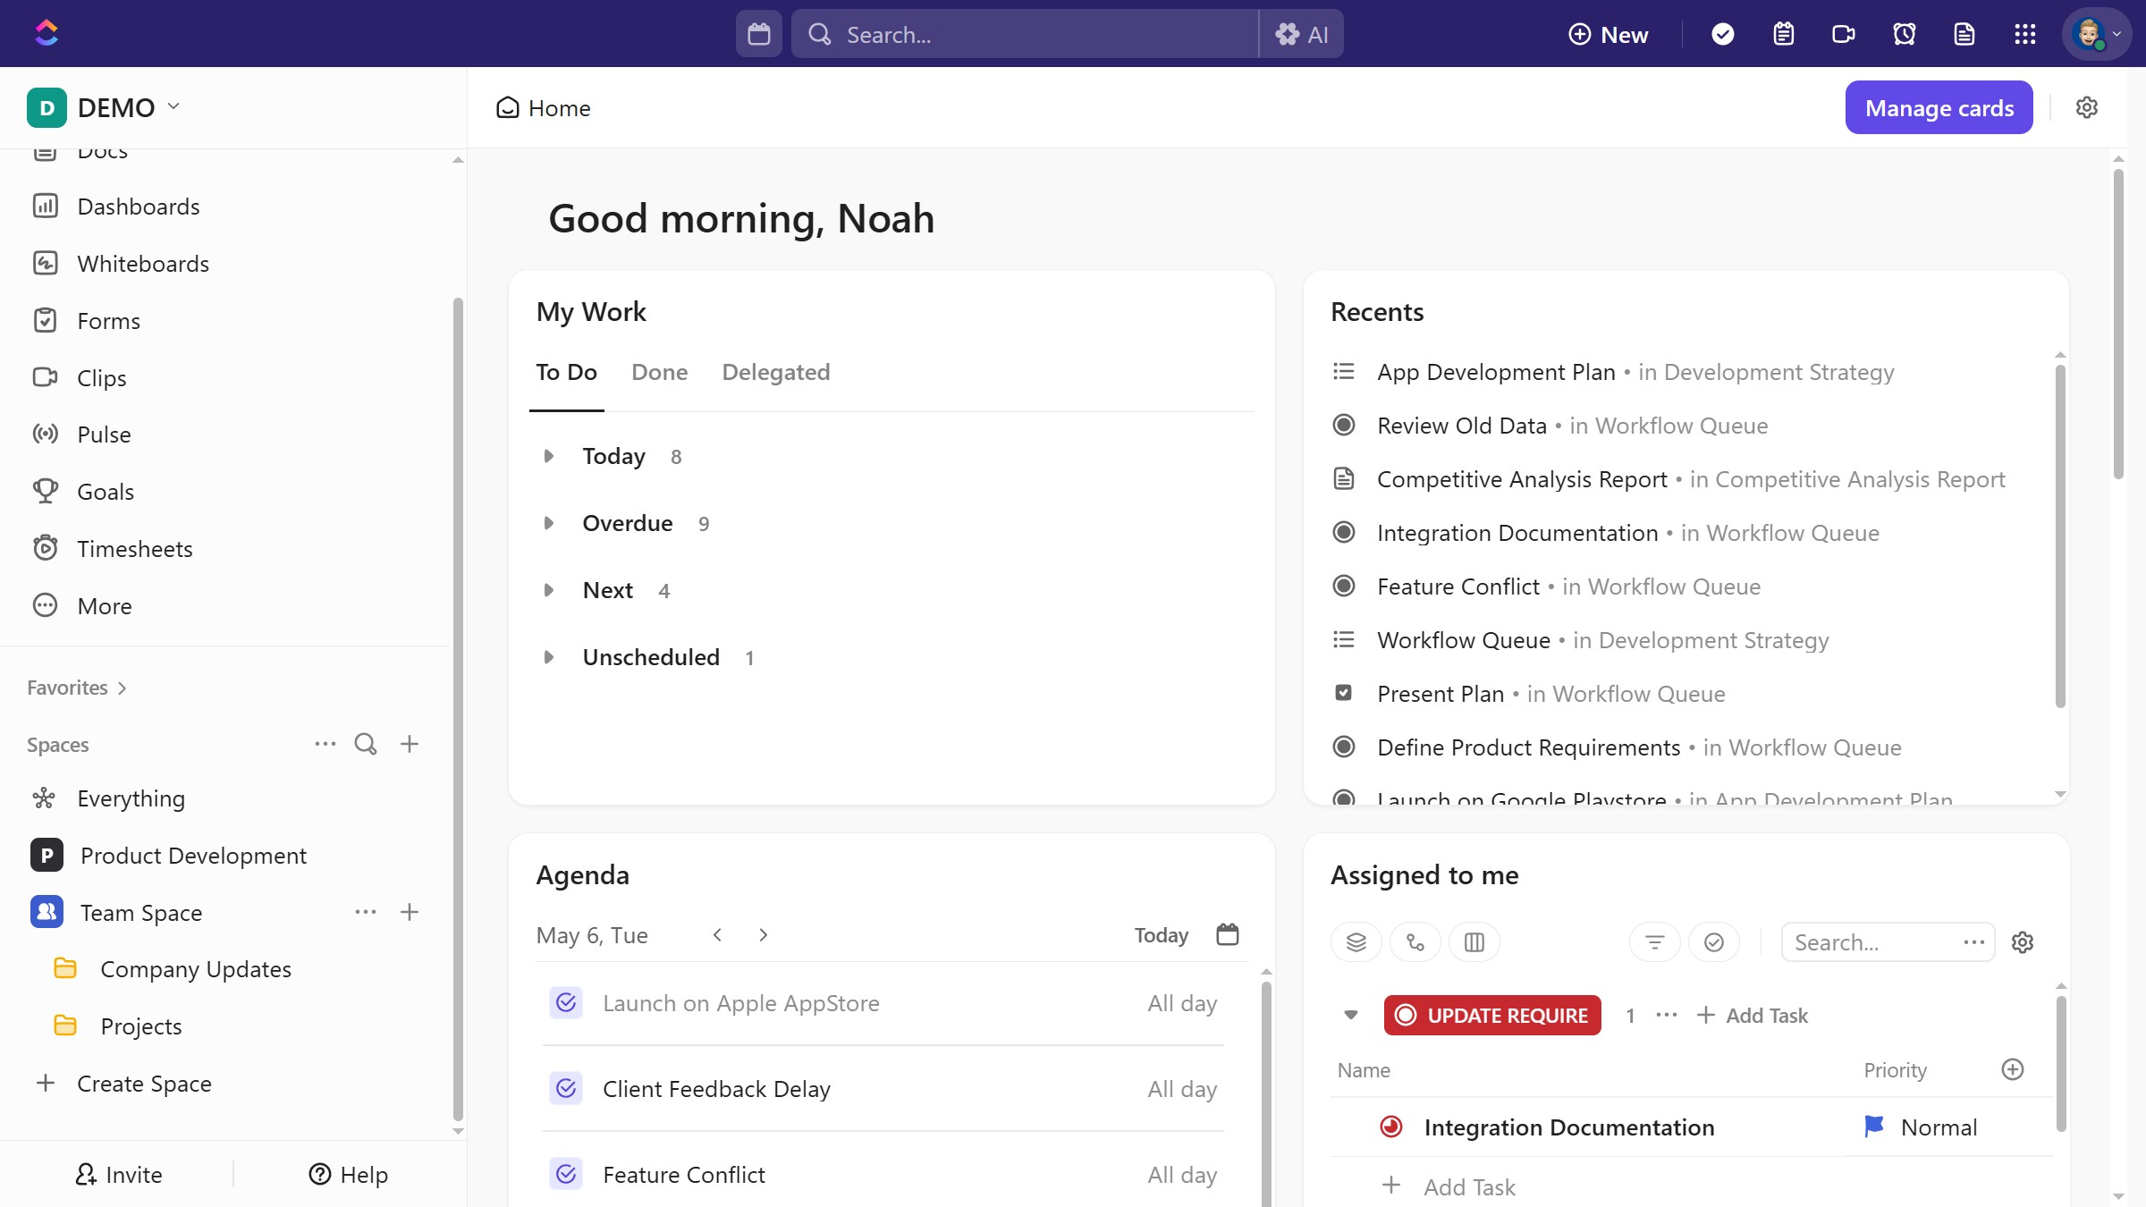The image size is (2146, 1207).
Task: Open Assigned to me group-by layers icon
Action: (1356, 942)
